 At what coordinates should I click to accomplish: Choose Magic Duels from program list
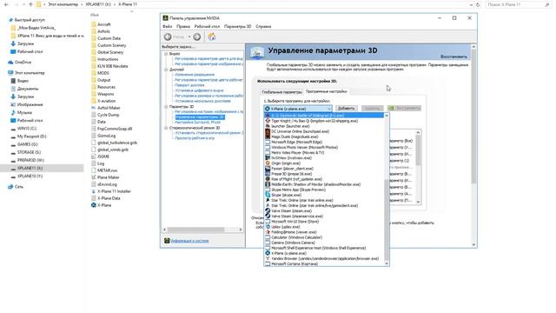click(x=295, y=137)
